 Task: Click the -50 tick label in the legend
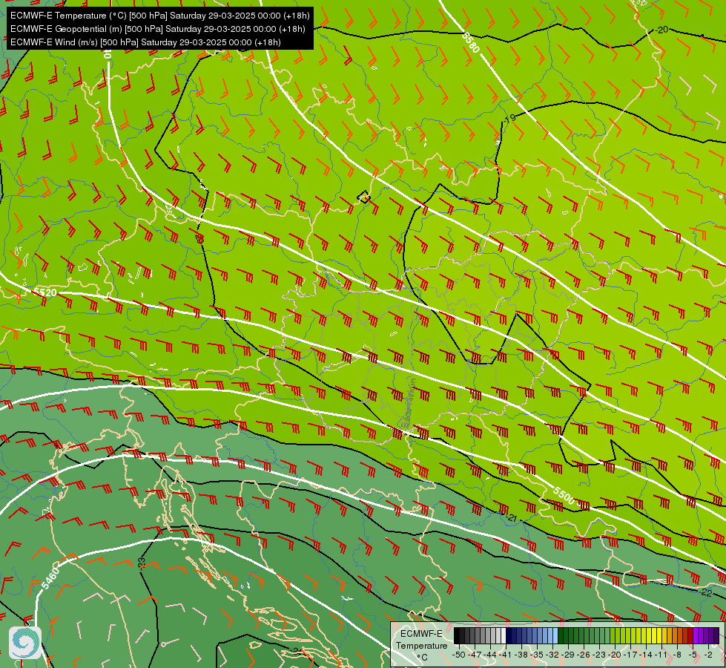[x=459, y=655]
